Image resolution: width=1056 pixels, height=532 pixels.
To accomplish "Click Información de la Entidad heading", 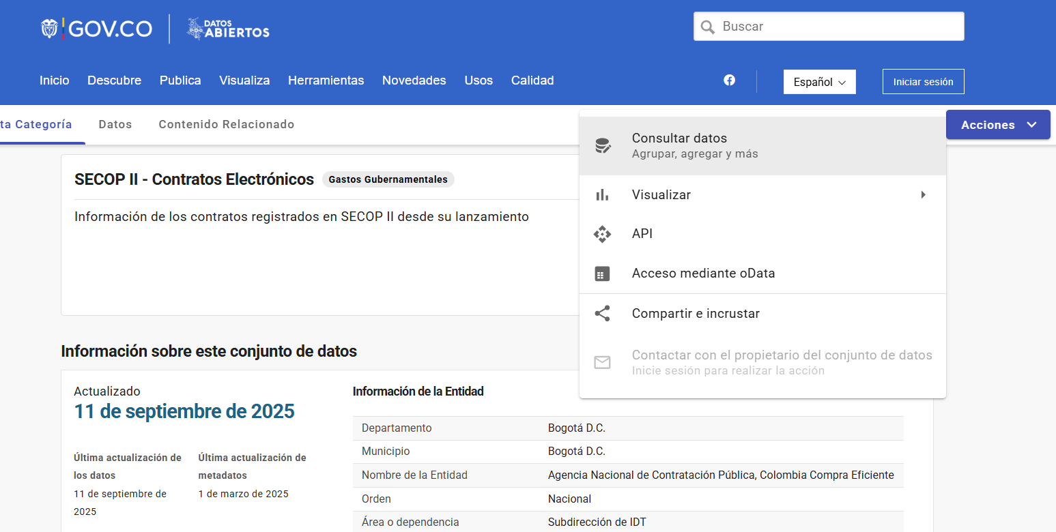I will (x=418, y=391).
